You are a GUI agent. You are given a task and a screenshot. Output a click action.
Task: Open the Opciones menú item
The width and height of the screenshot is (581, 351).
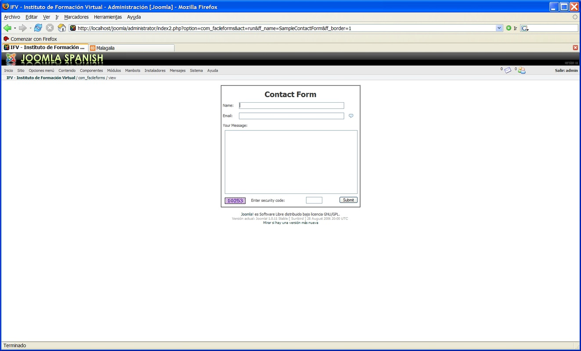point(42,71)
